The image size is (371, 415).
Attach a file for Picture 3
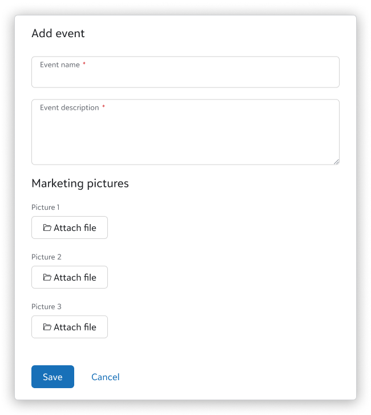(x=70, y=327)
